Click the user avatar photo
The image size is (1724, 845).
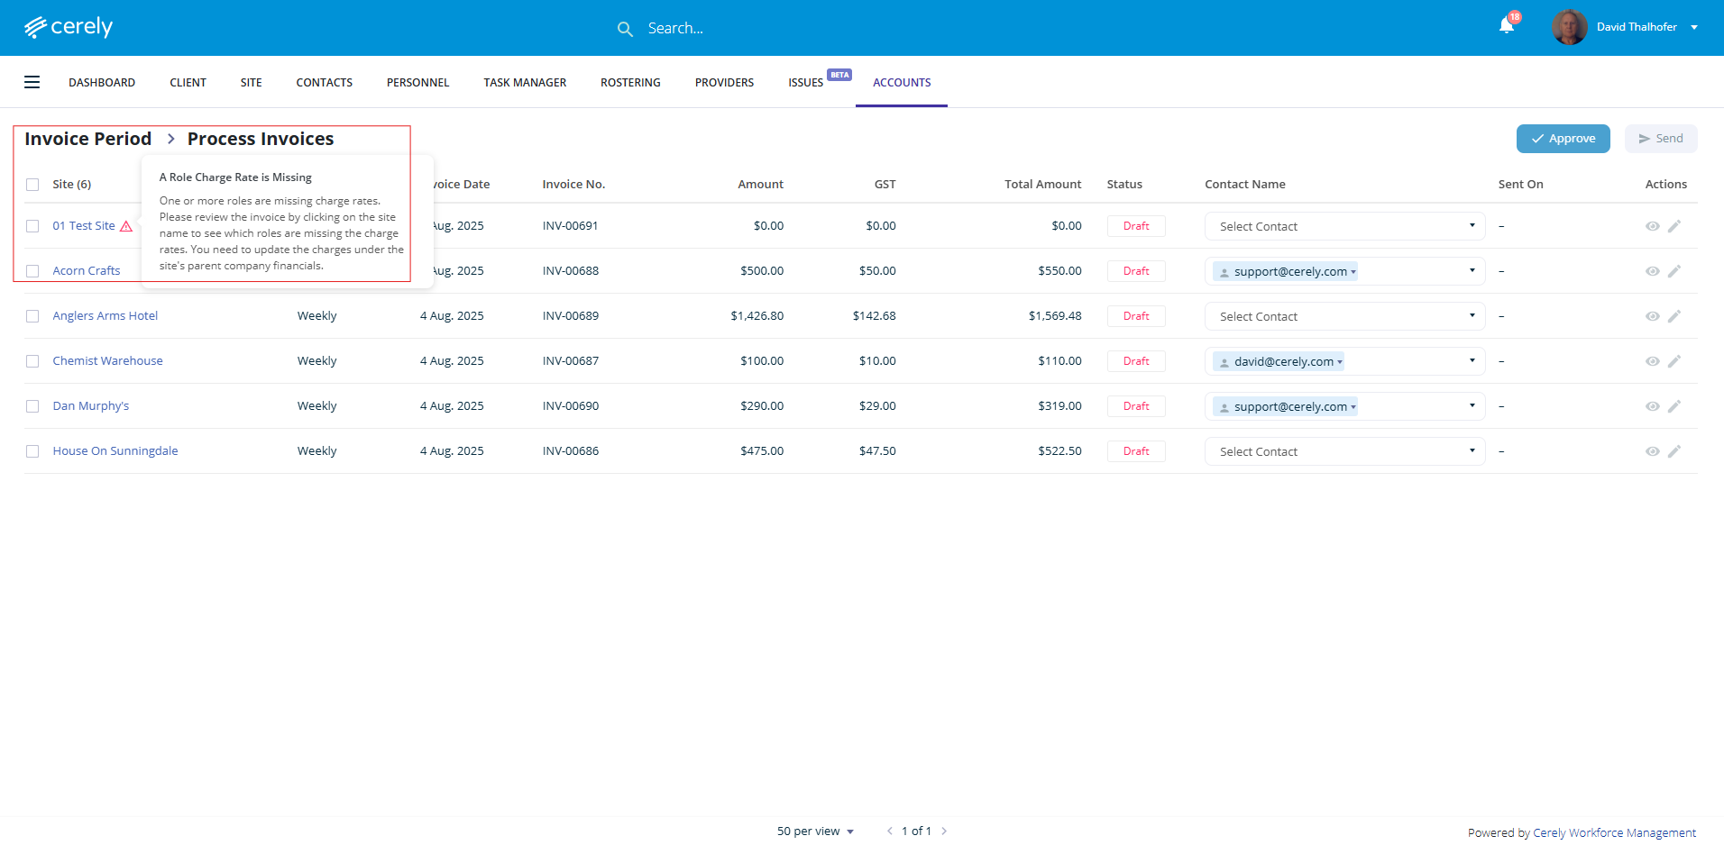pos(1569,27)
